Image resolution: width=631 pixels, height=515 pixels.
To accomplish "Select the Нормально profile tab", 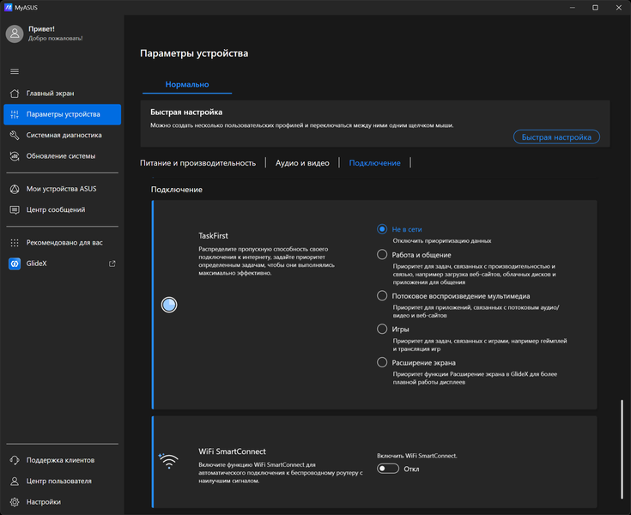I will coord(186,85).
